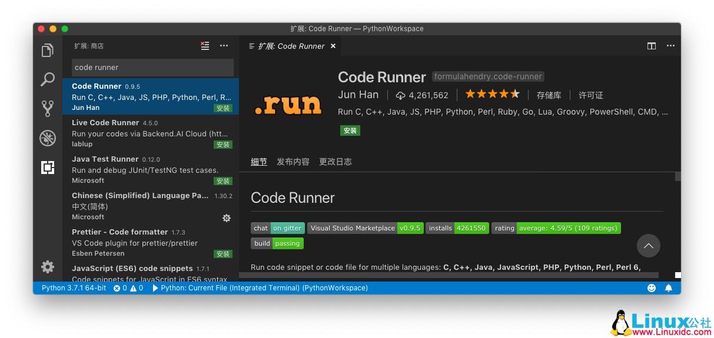This screenshot has height=338, width=714.
Task: Open the 许可证 license link
Action: 591,95
